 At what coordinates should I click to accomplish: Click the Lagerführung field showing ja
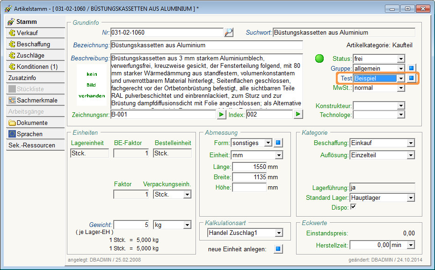[382, 188]
